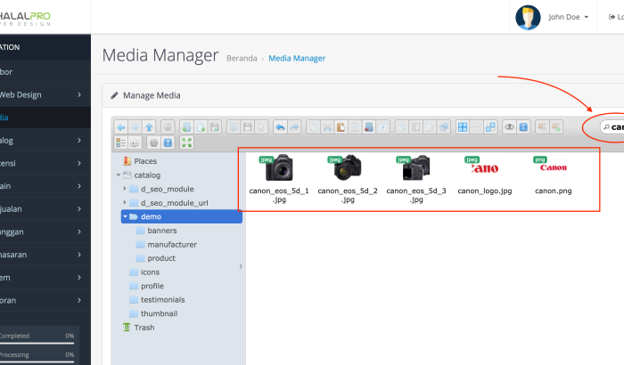Select the d_seo_module folder label

point(168,189)
